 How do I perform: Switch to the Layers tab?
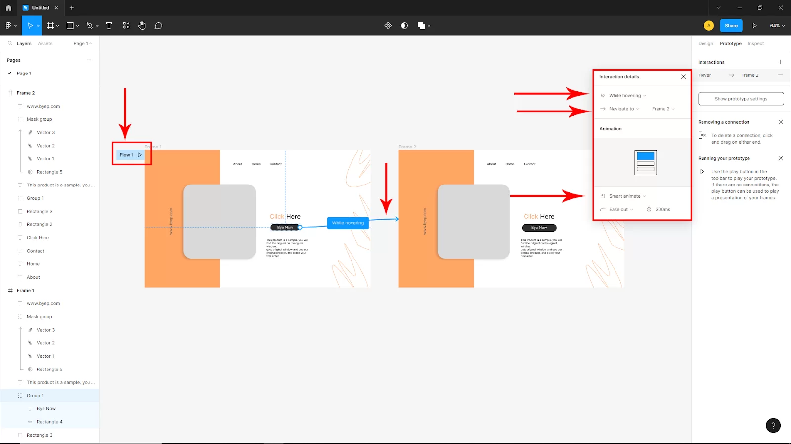click(x=24, y=43)
